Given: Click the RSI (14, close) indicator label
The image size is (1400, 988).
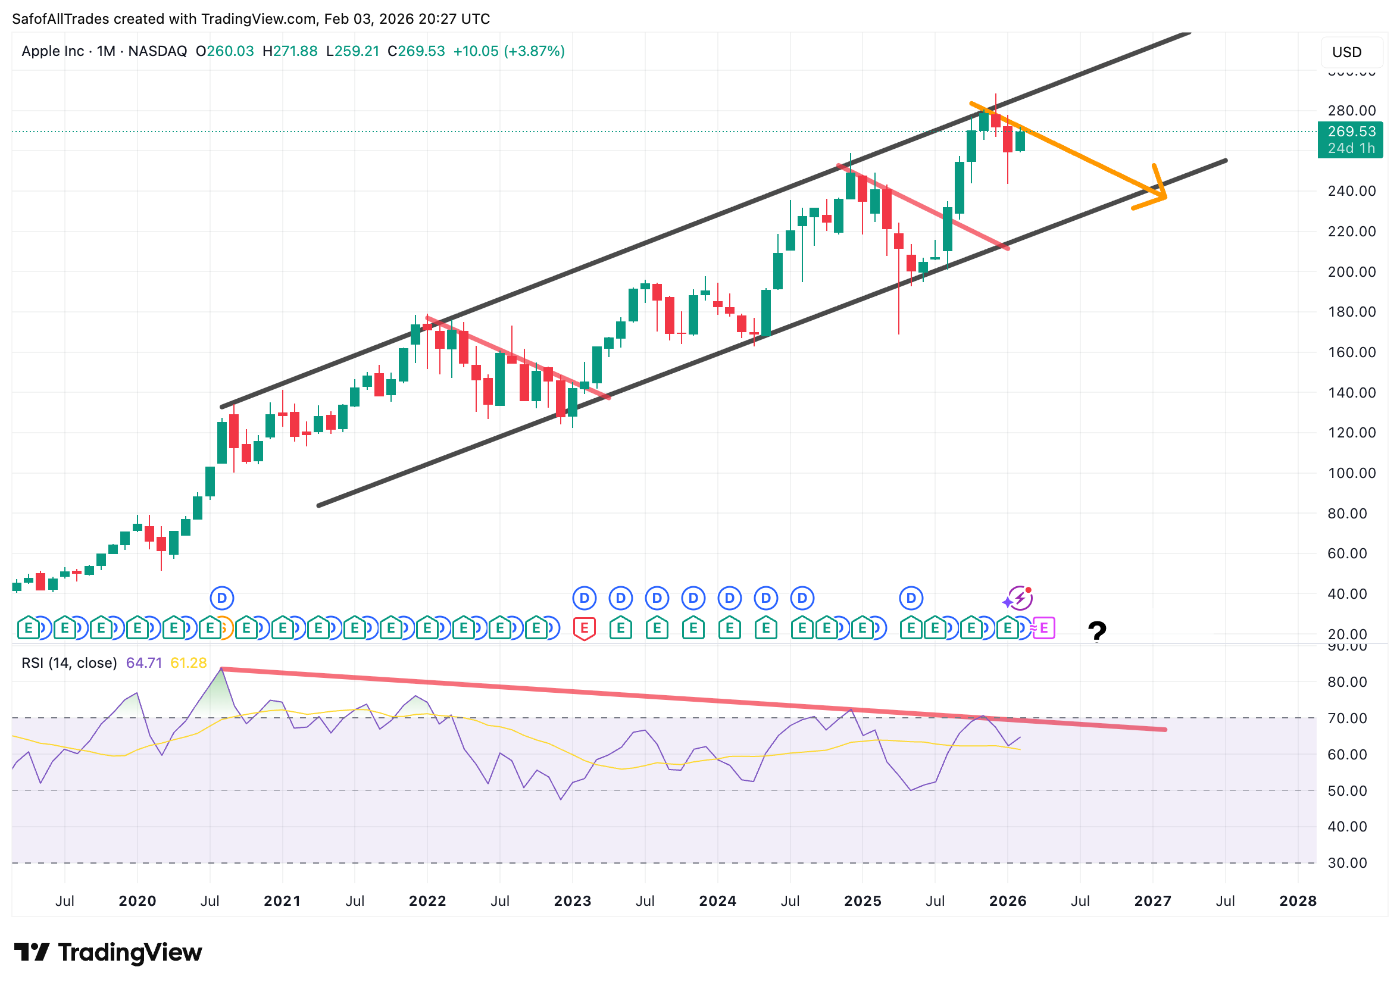Looking at the screenshot, I should (69, 663).
